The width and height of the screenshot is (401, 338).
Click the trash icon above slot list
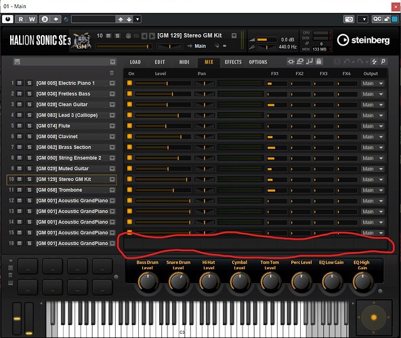(112, 73)
